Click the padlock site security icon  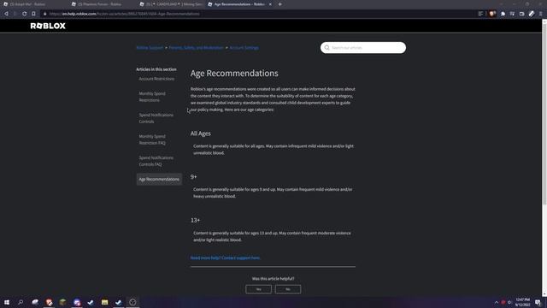click(44, 14)
